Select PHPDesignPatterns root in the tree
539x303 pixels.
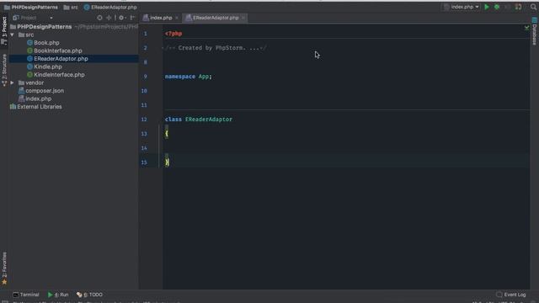45,26
